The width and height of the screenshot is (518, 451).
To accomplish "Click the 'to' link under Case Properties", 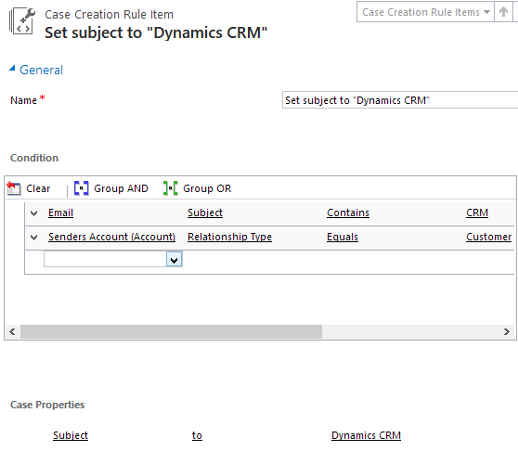I will (x=197, y=435).
